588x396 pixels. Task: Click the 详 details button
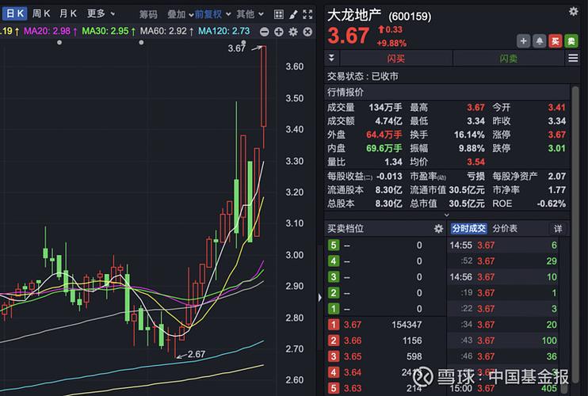click(x=558, y=229)
